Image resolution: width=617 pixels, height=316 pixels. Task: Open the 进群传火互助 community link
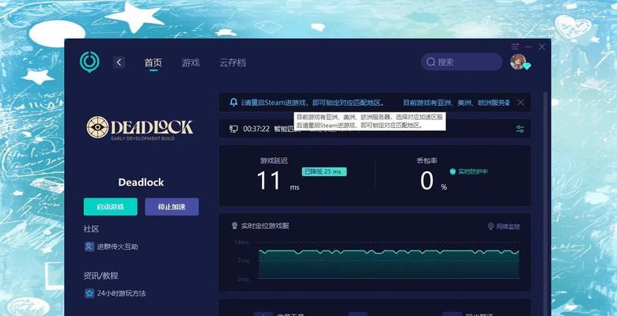117,246
